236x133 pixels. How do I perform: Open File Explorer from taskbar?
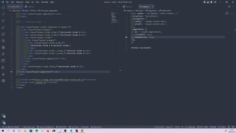coord(25,131)
